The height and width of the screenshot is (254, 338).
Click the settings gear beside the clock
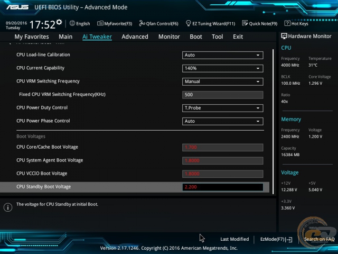(59, 22)
